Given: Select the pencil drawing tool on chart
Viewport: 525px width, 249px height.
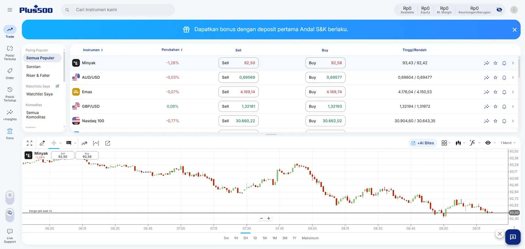Looking at the screenshot, I should click(42, 143).
